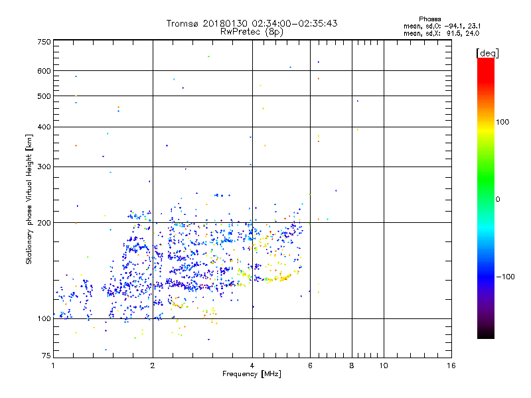Click the black bottom of the colorbar
This screenshot has width=531, height=398.
tap(486, 334)
